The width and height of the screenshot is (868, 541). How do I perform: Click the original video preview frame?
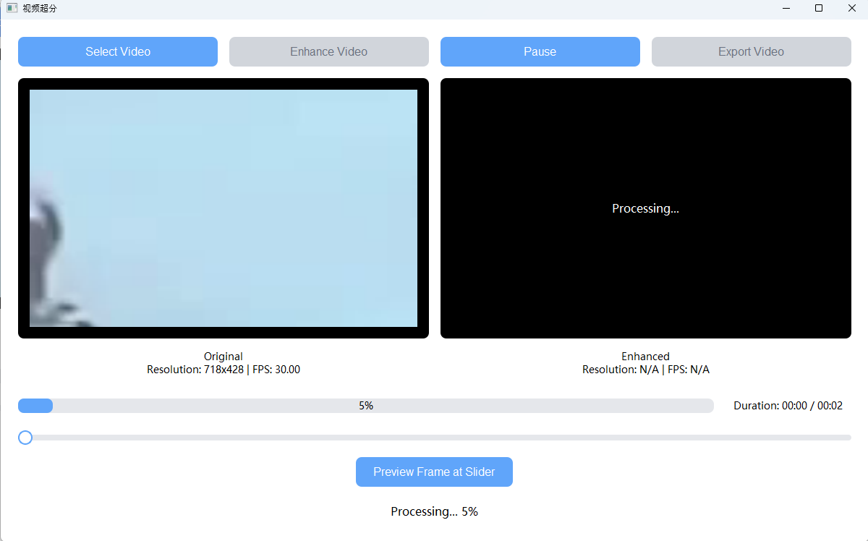(x=224, y=208)
